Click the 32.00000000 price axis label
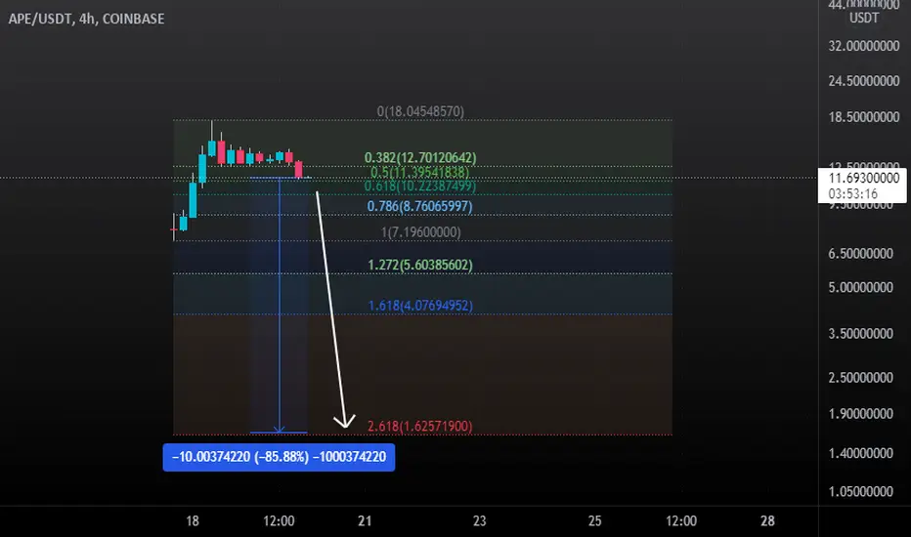The height and width of the screenshot is (537, 911). click(864, 46)
